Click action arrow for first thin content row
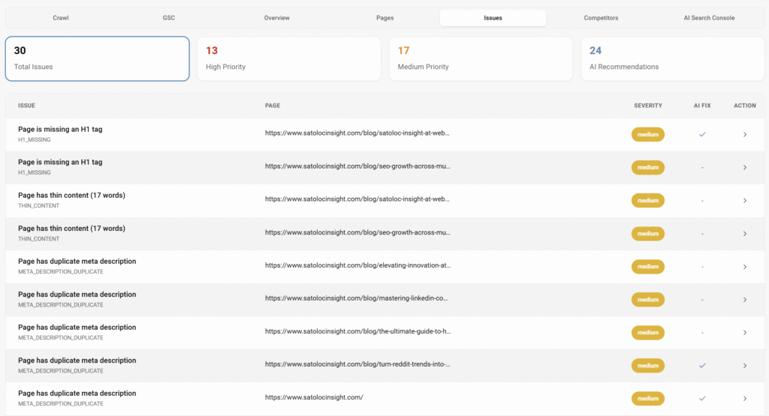Viewport: 769px width, 416px height. click(744, 201)
